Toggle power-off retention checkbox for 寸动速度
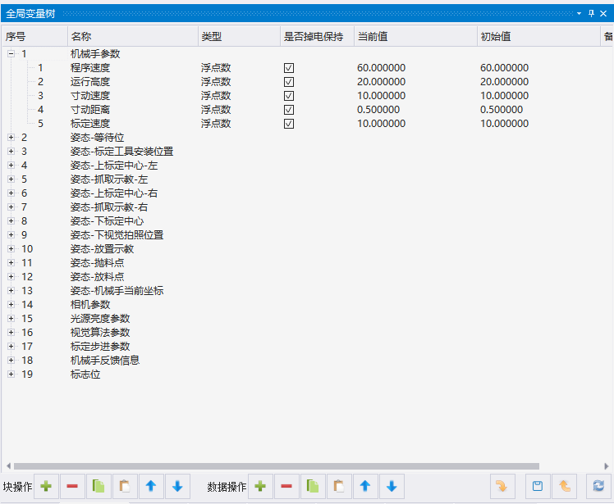614x504 pixels. [x=289, y=96]
